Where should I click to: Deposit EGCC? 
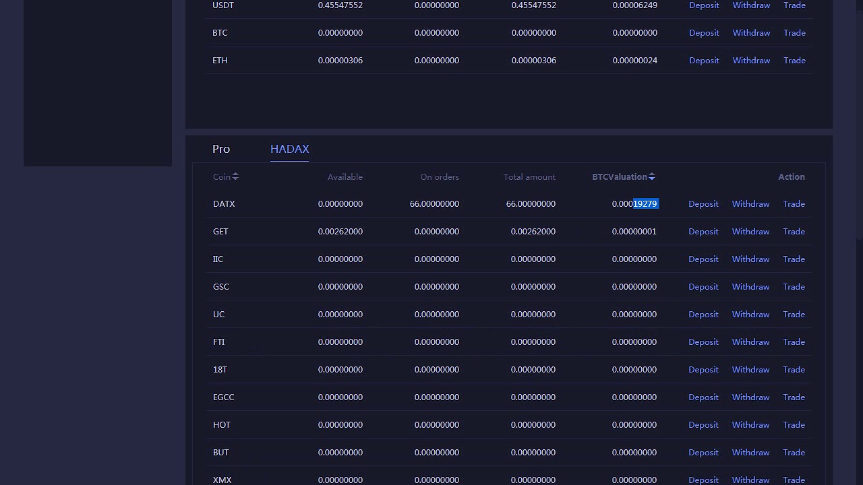pyautogui.click(x=703, y=397)
